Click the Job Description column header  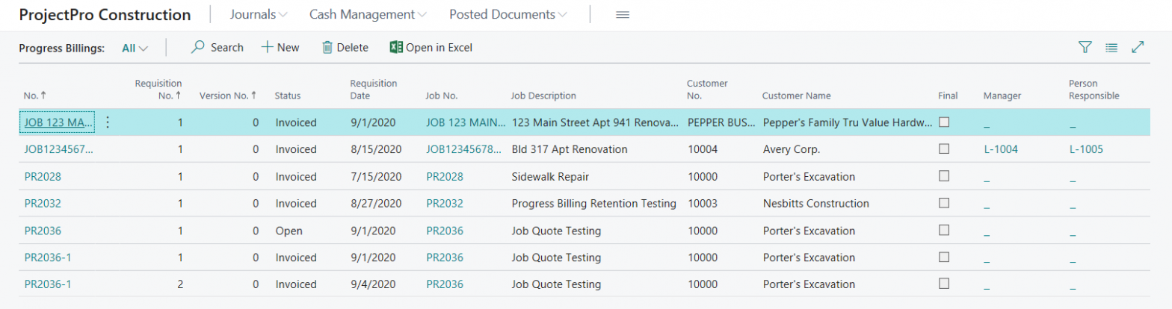(543, 96)
